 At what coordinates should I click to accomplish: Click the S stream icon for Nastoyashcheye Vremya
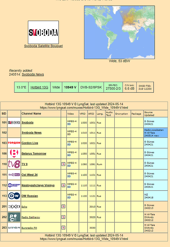(x=63, y=185)
